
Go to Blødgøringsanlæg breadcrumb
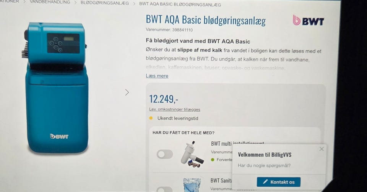[x=105, y=3]
